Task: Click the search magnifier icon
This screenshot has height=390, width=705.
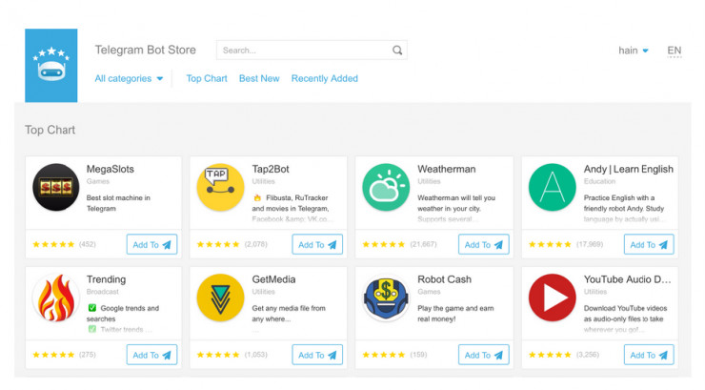Action: click(397, 51)
